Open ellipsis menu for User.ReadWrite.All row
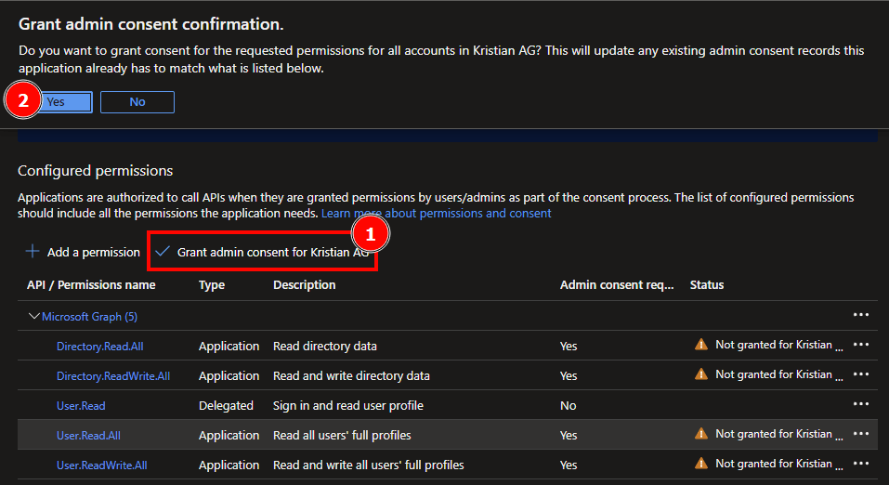 pos(860,464)
